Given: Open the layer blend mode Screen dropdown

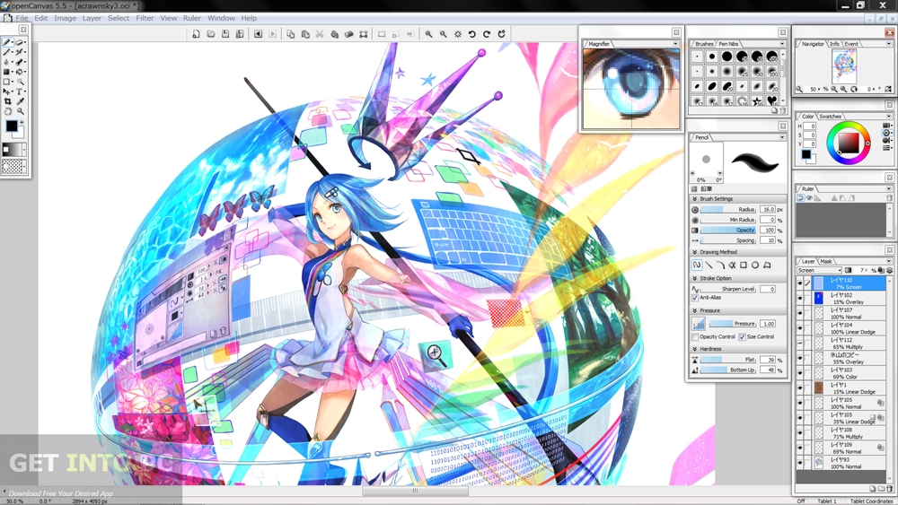Looking at the screenshot, I should tap(820, 271).
